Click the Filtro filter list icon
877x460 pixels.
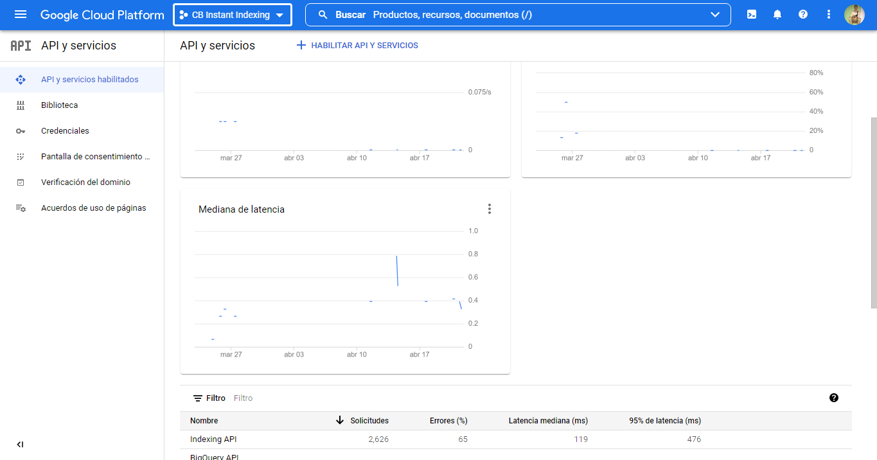[198, 398]
